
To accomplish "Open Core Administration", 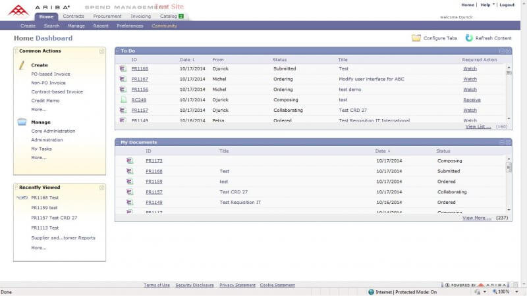I will click(53, 131).
